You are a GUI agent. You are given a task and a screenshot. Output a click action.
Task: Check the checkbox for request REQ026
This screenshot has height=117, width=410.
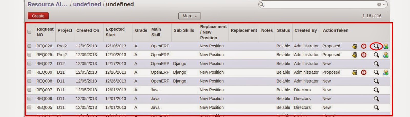[x=29, y=46]
